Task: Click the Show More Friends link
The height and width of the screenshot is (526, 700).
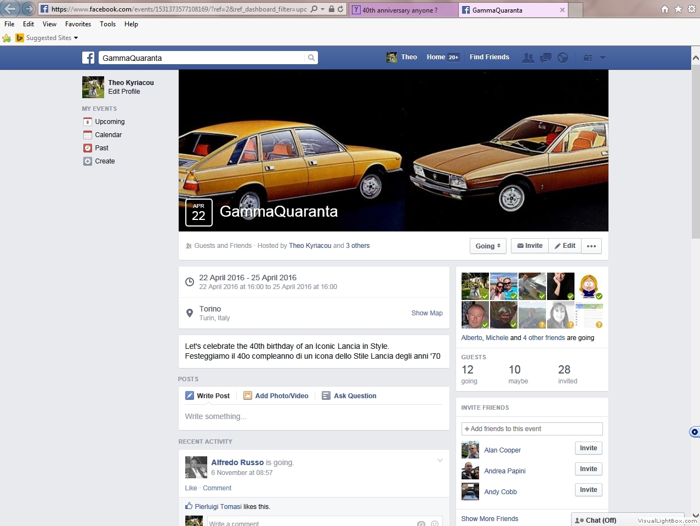Action: click(490, 519)
